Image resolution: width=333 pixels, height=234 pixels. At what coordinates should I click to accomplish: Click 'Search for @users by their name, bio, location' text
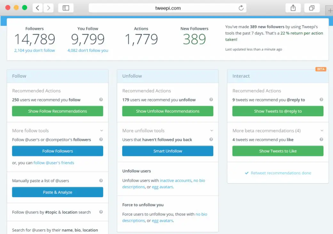point(55,230)
